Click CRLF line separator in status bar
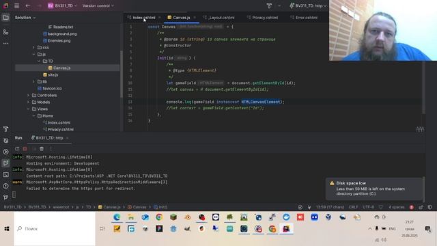Viewport: 437px width, 246px height. 353,207
